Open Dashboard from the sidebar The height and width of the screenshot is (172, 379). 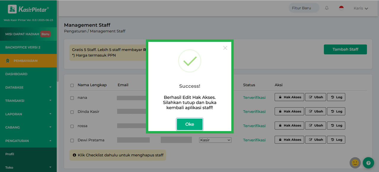[x=16, y=74]
